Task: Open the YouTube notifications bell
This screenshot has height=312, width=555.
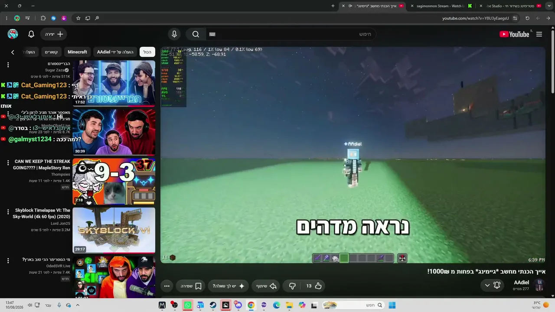Action: pos(31,34)
